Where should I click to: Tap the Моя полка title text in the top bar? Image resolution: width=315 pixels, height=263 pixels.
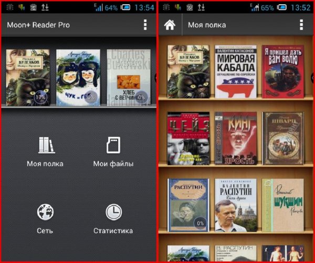[x=207, y=25]
